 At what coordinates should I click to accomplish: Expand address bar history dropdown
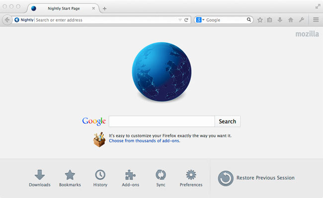180,20
